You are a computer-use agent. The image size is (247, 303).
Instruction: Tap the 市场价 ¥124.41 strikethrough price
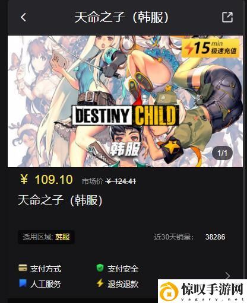click(109, 181)
